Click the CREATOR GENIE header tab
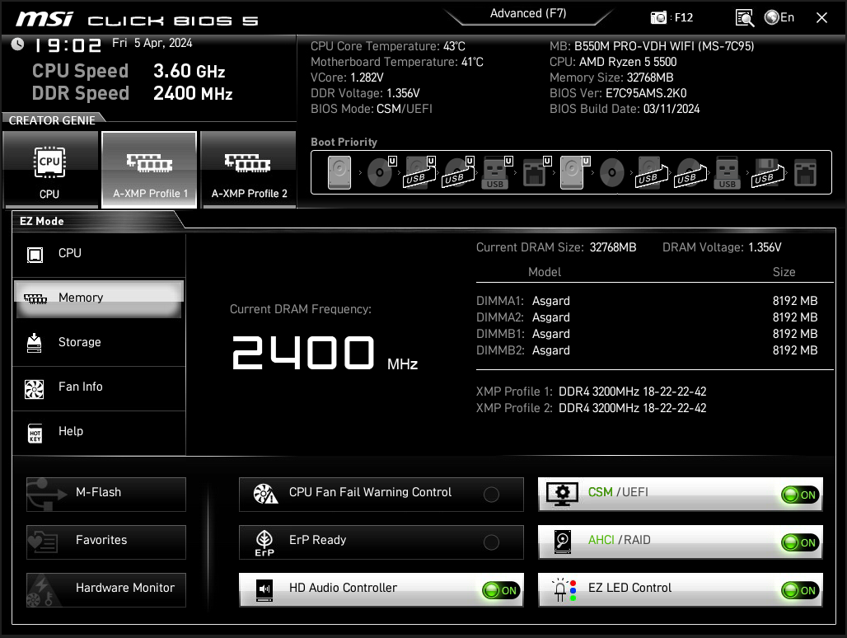The width and height of the screenshot is (847, 638). [52, 120]
